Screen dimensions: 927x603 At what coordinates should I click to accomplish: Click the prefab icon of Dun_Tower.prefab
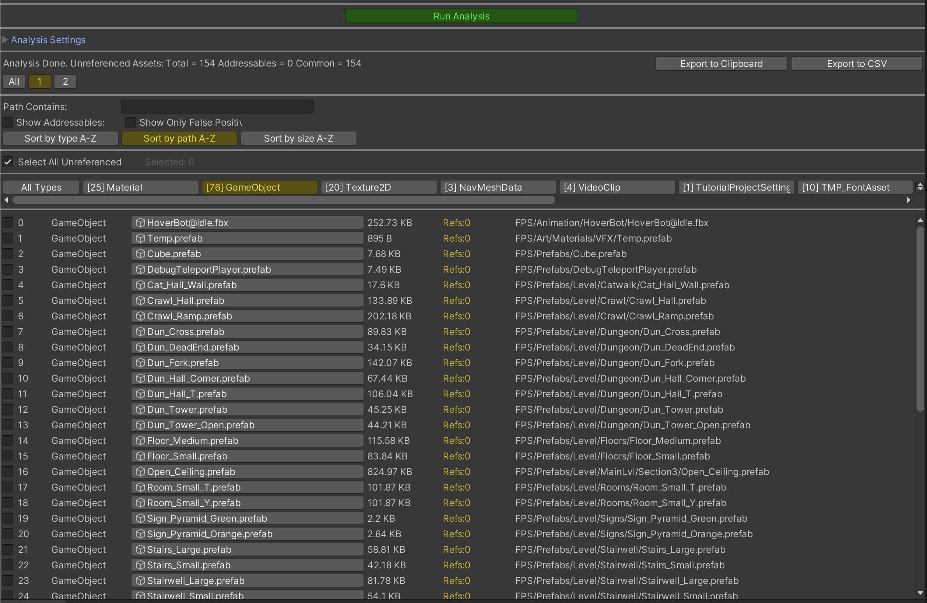pyautogui.click(x=140, y=410)
